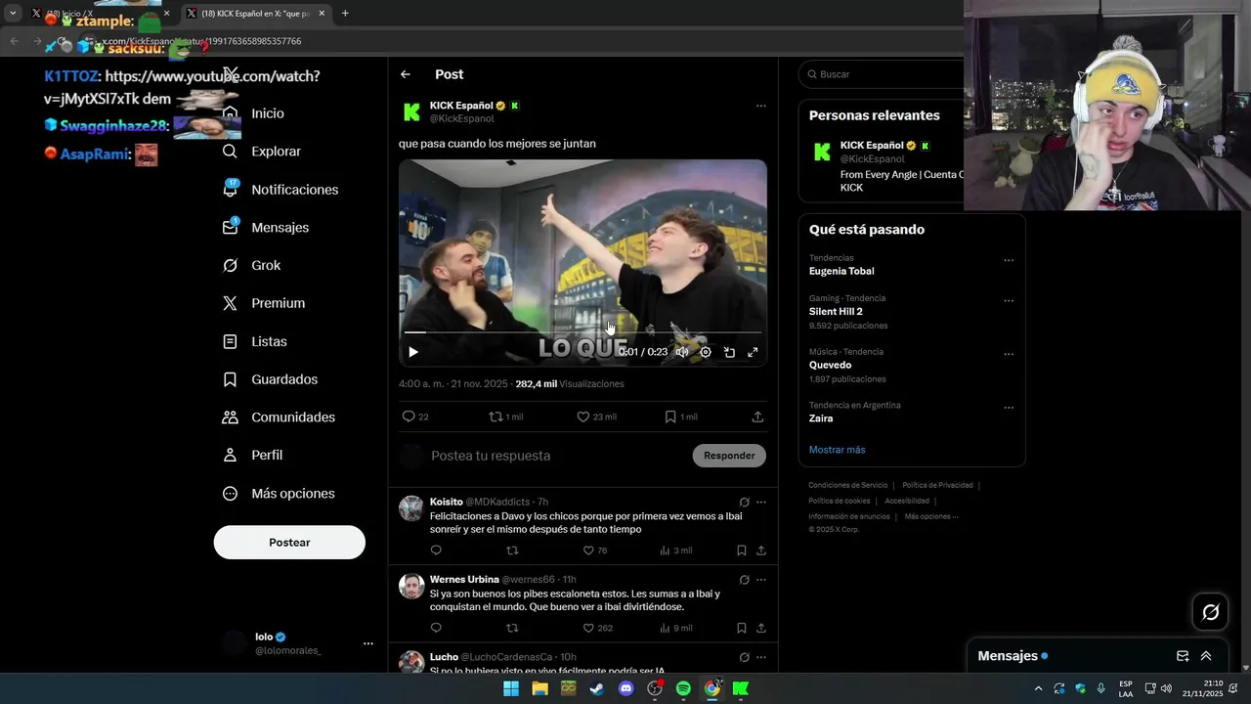Open the Condiciones de Servicio link
This screenshot has height=704, width=1251.
coord(847,485)
